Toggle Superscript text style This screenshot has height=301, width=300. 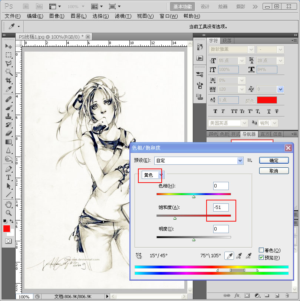point(250,111)
